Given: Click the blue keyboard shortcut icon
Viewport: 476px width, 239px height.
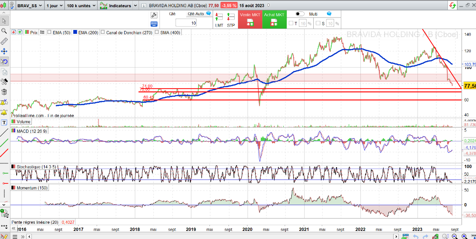Looking at the screenshot, I should pyautogui.click(x=154, y=24).
